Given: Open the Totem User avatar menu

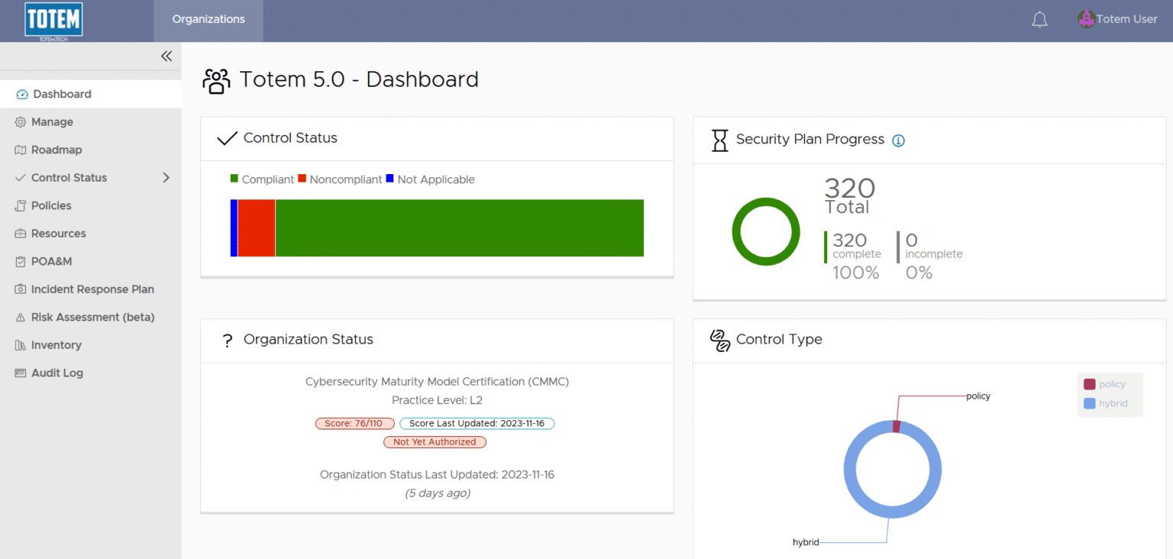Looking at the screenshot, I should tap(1086, 19).
